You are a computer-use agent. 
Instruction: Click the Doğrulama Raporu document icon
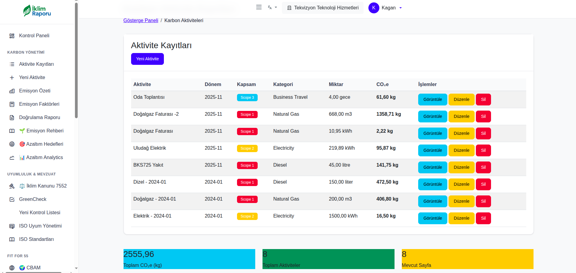coord(12,118)
